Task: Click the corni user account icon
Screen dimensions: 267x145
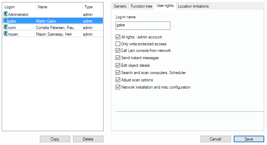Action: (5, 27)
